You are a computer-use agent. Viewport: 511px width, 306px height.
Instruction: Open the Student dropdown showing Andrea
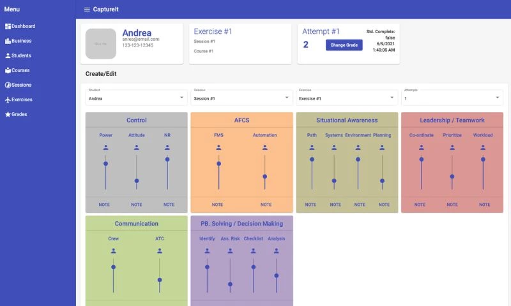pos(136,98)
